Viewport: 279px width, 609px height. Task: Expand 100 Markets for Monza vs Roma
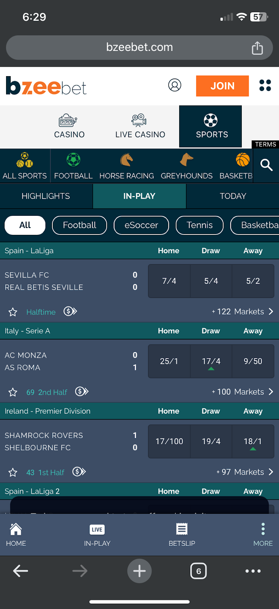point(242,392)
